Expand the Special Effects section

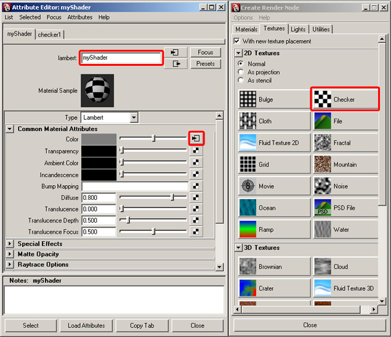(10, 244)
